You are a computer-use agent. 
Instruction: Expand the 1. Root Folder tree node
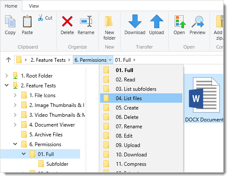(x=6, y=76)
